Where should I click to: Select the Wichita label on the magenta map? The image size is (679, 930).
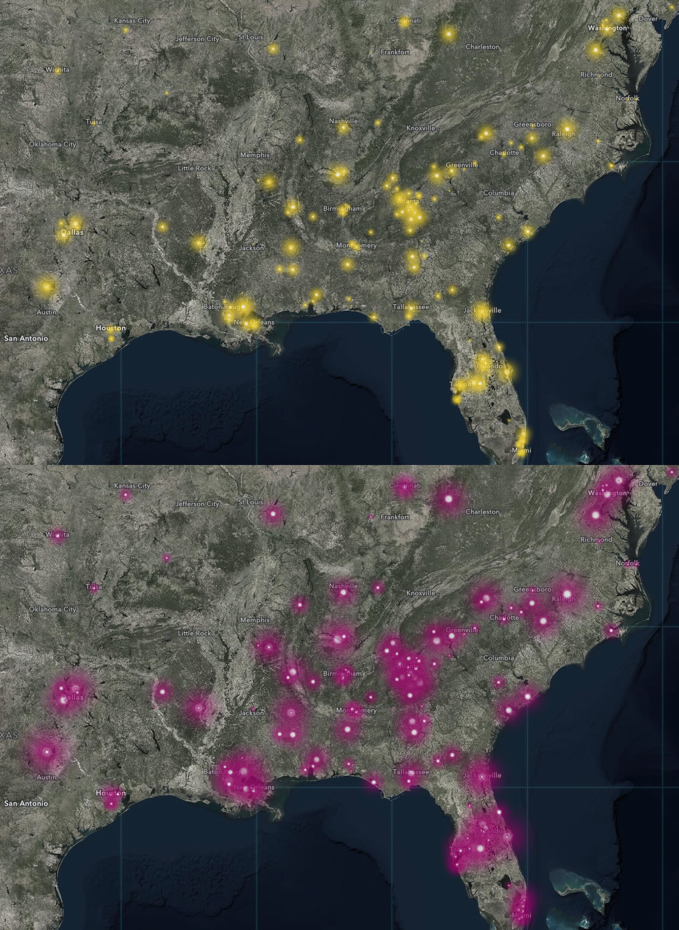point(57,535)
